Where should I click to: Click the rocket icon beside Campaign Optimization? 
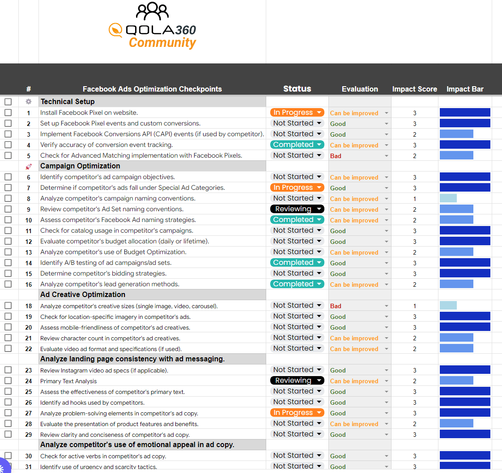[29, 166]
